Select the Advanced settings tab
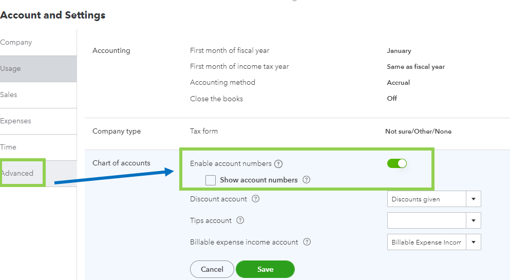510x280 pixels. (x=17, y=173)
